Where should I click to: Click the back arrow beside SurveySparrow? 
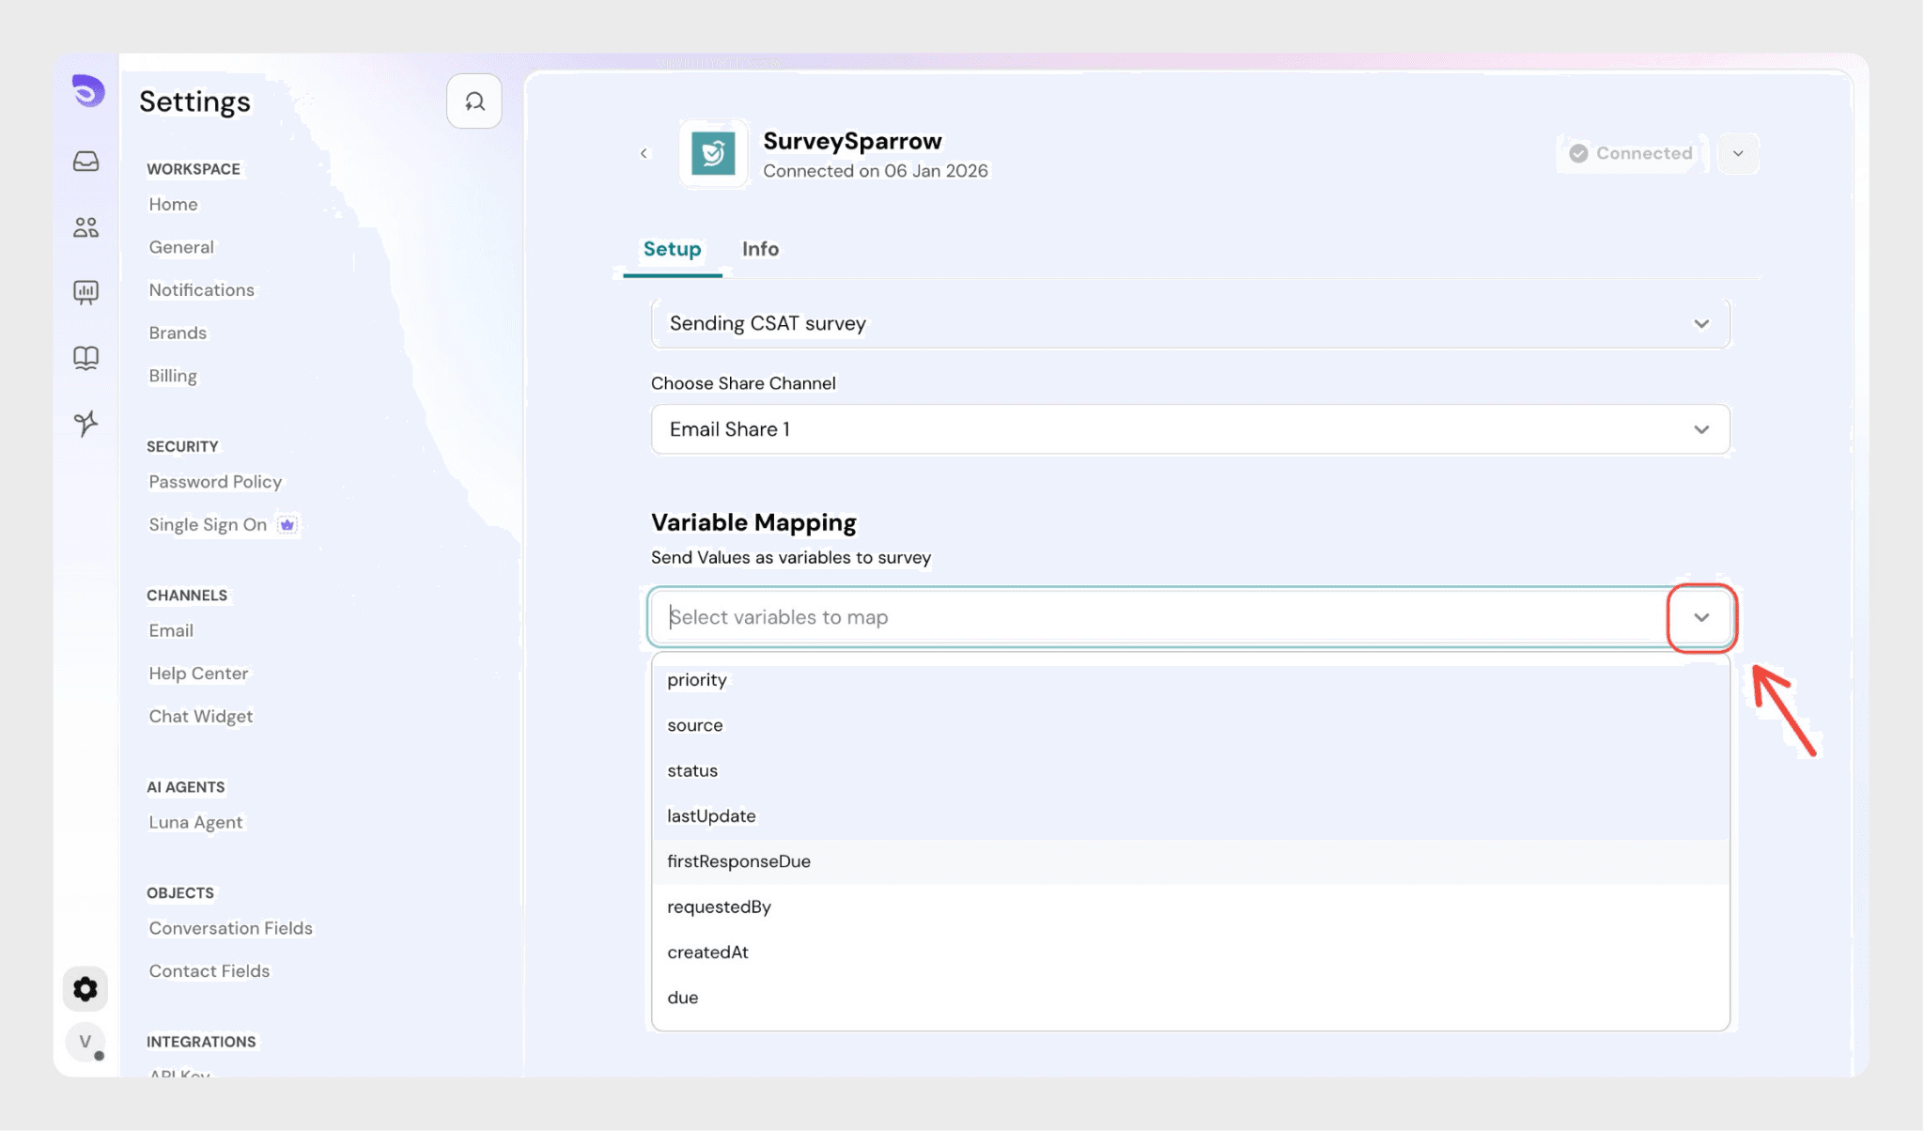(x=644, y=153)
